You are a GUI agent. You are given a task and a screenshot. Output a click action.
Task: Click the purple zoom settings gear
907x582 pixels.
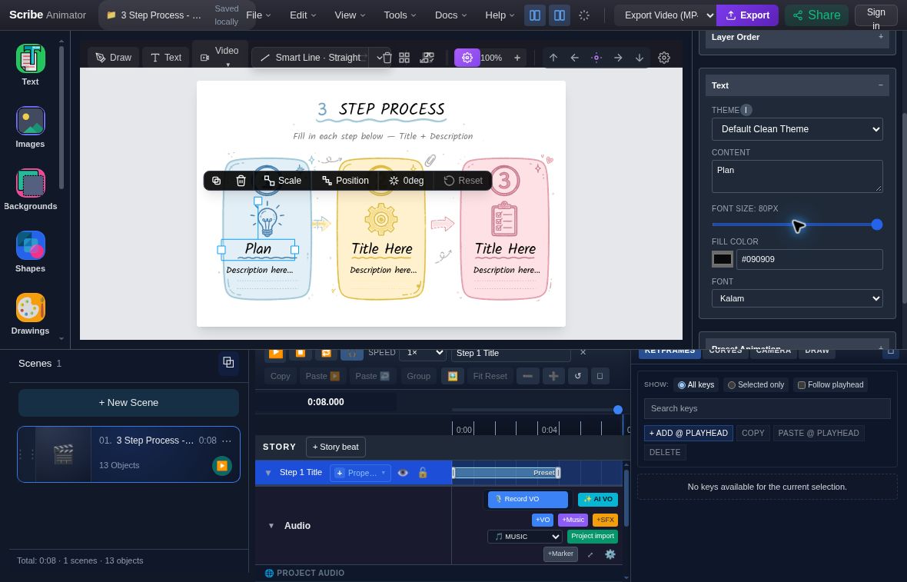(467, 57)
